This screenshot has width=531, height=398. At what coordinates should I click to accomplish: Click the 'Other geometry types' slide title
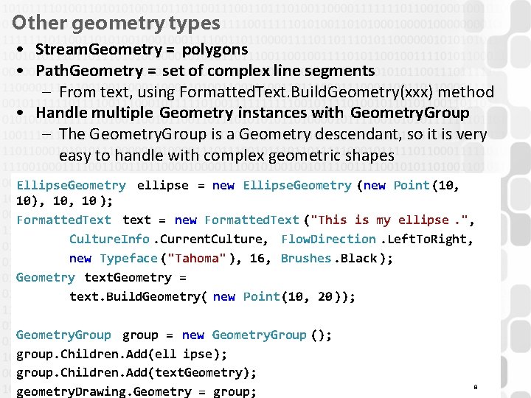pos(116,24)
